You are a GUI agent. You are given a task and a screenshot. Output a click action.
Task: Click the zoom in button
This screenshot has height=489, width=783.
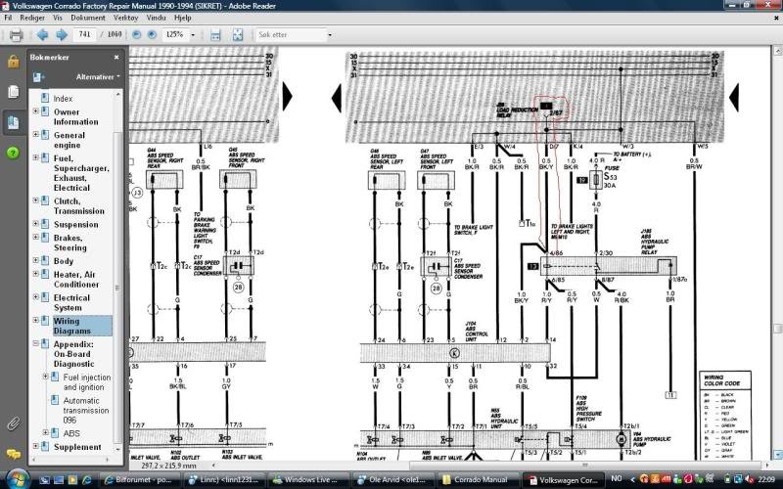pyautogui.click(x=153, y=35)
